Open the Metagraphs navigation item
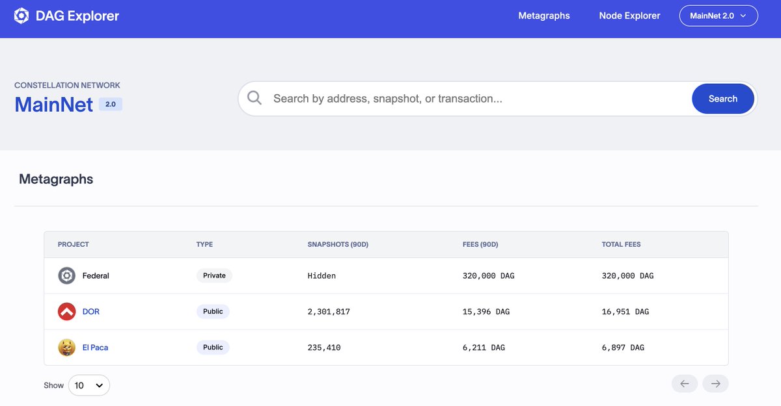 pyautogui.click(x=544, y=15)
